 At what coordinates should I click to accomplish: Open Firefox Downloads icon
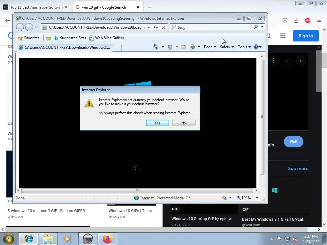(x=296, y=20)
